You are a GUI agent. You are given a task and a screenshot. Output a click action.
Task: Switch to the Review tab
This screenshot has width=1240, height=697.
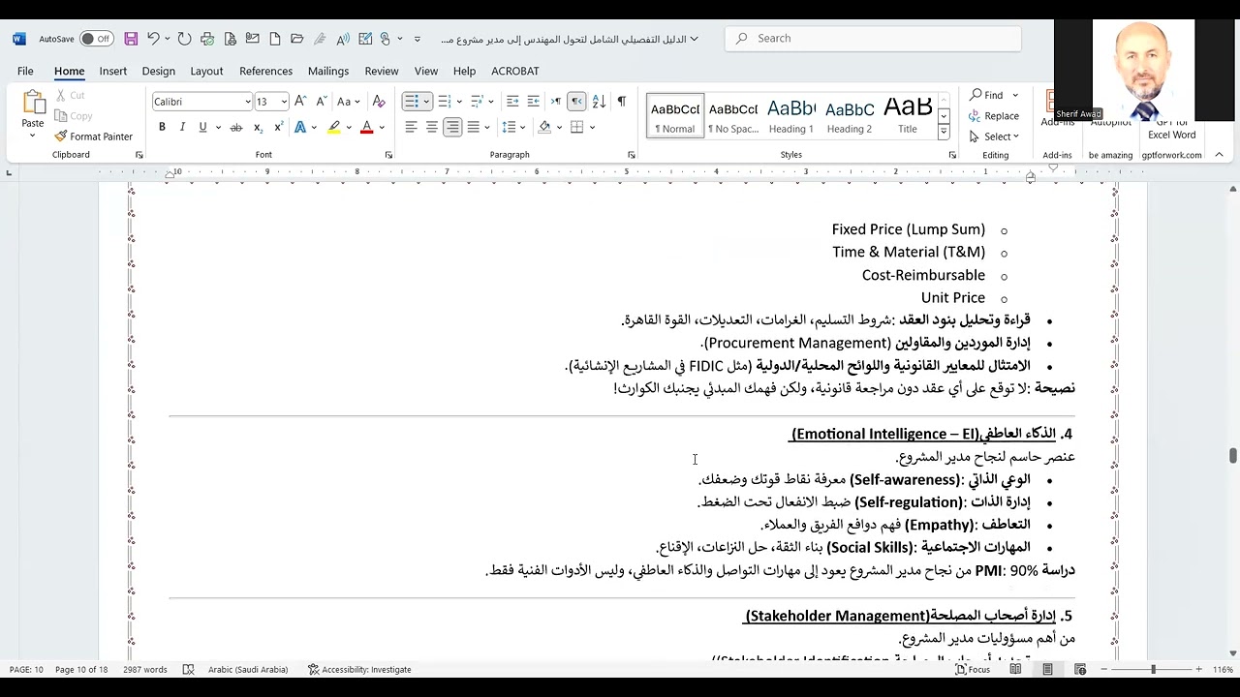[x=381, y=71]
